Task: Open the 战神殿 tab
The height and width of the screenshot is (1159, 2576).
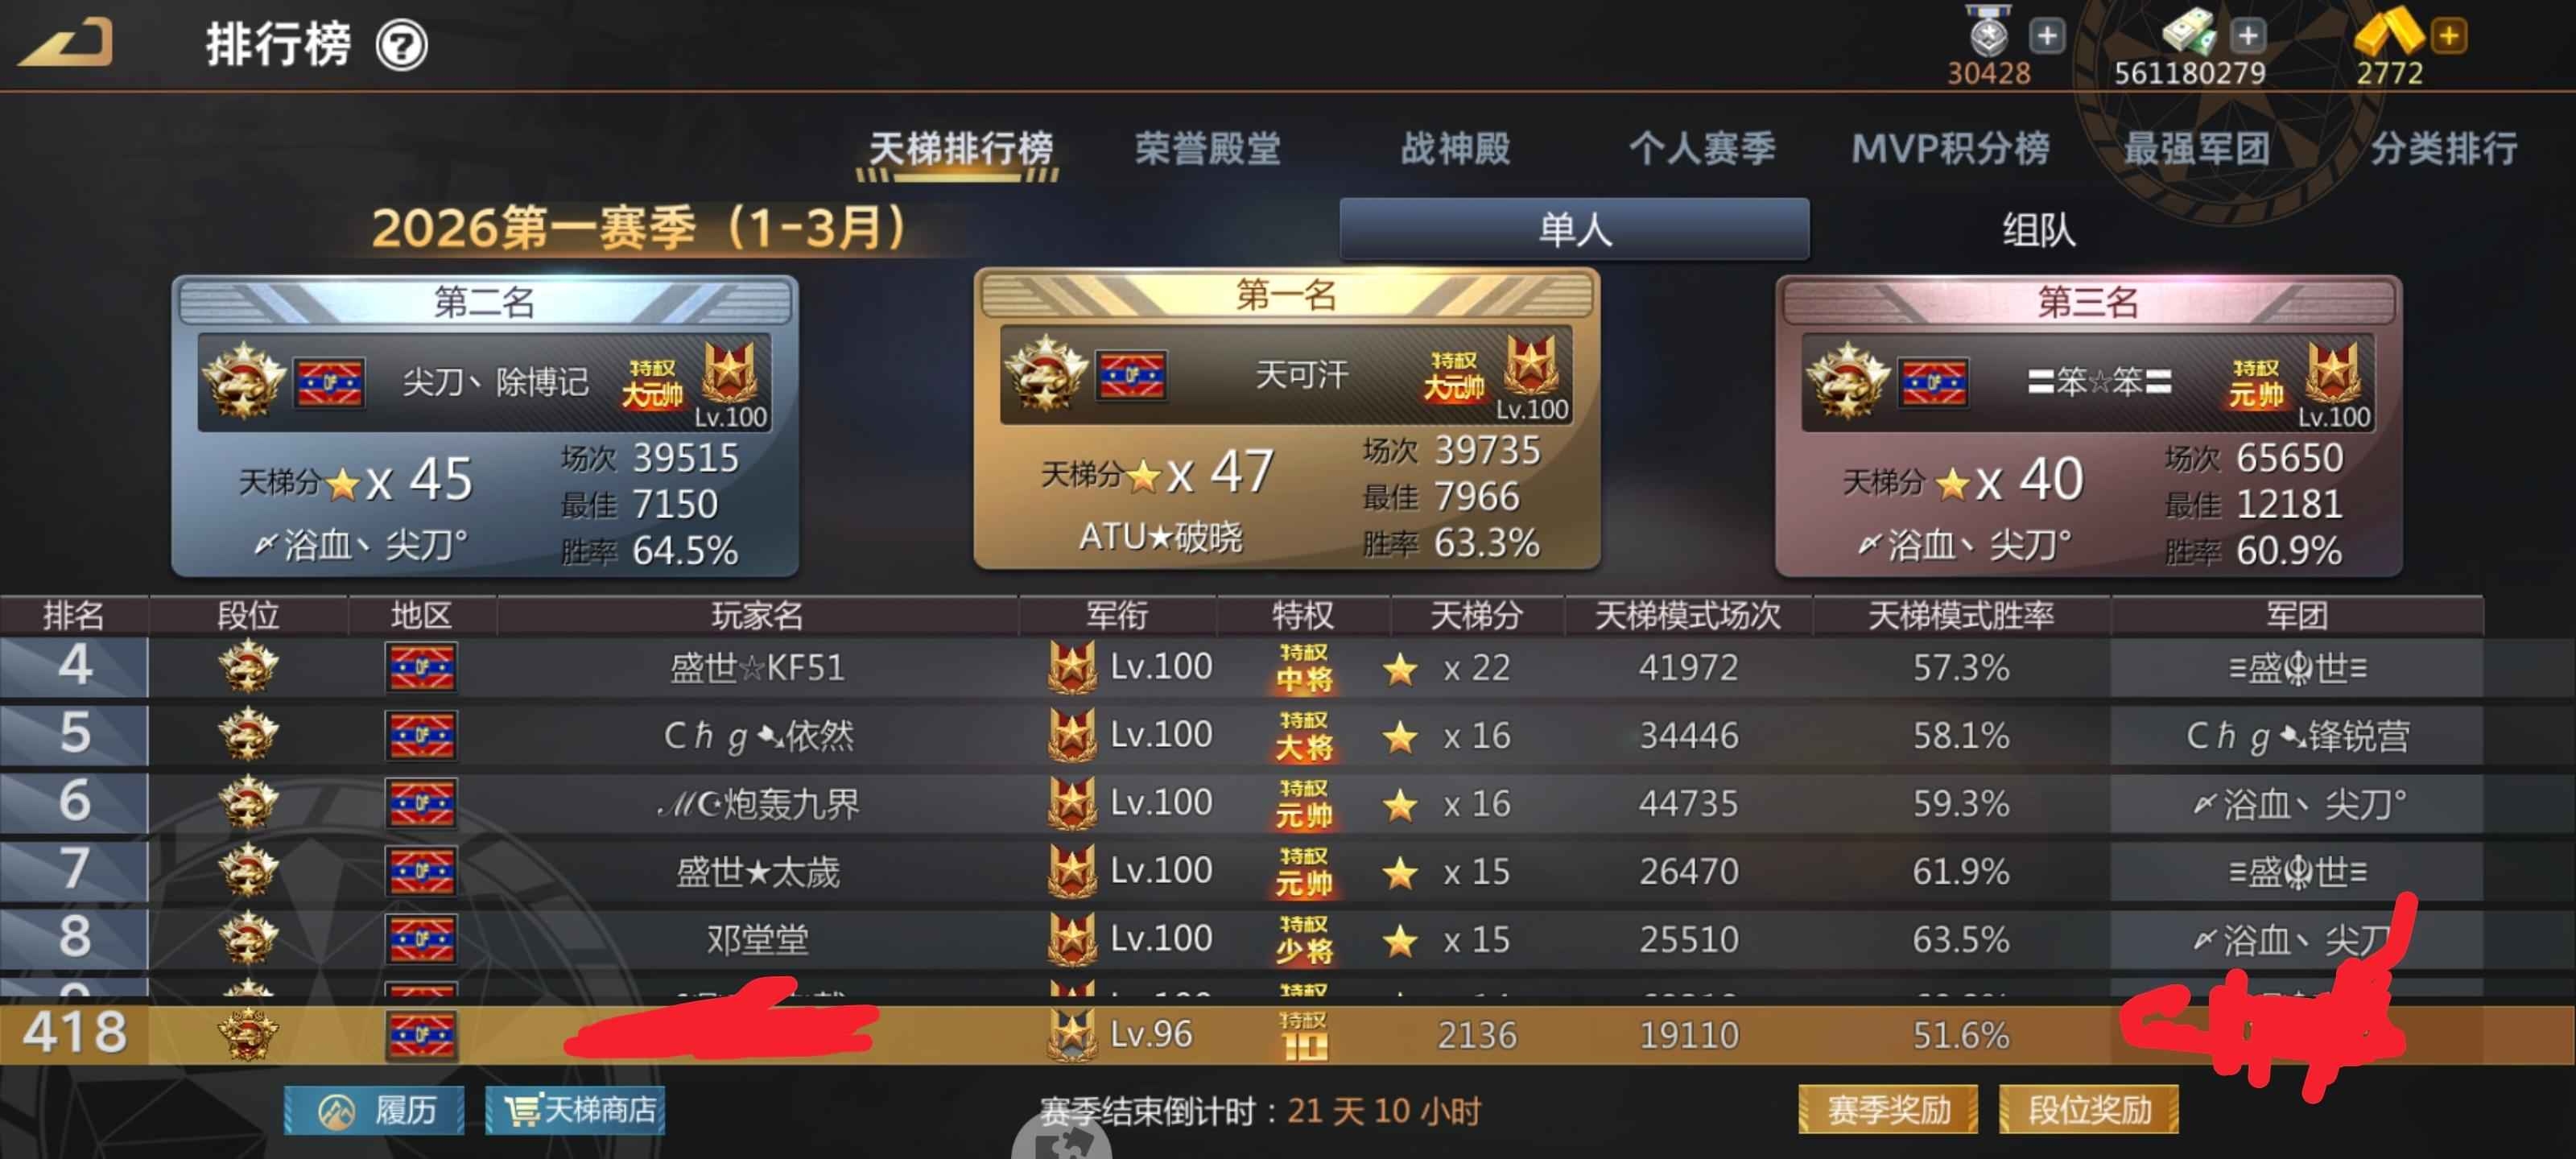Action: click(1455, 148)
